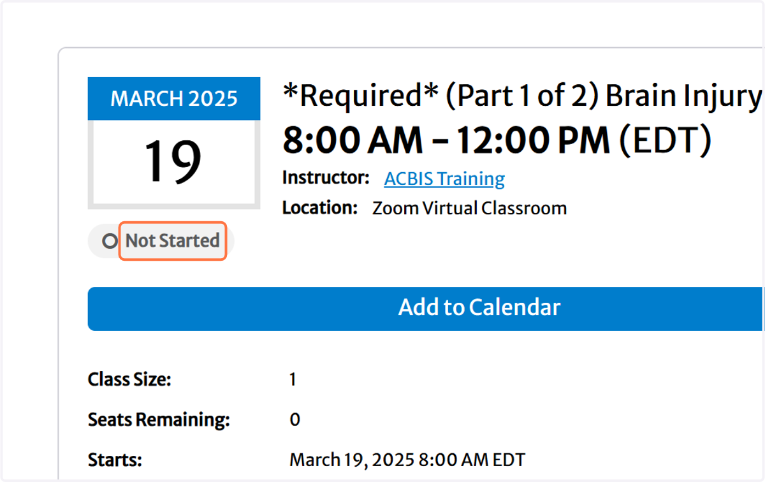Viewport: 765px width, 482px height.
Task: Click the Add to Calendar button
Action: [x=426, y=309]
